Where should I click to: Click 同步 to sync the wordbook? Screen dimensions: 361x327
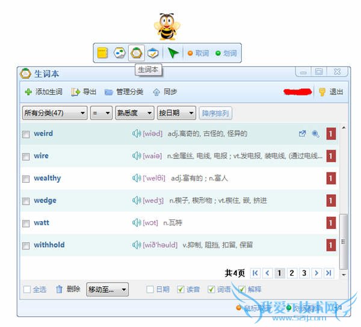click(x=165, y=92)
